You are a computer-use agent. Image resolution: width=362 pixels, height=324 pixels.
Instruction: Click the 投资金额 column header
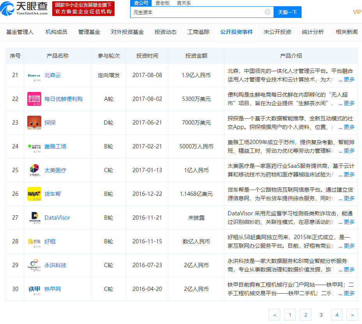[x=196, y=56]
